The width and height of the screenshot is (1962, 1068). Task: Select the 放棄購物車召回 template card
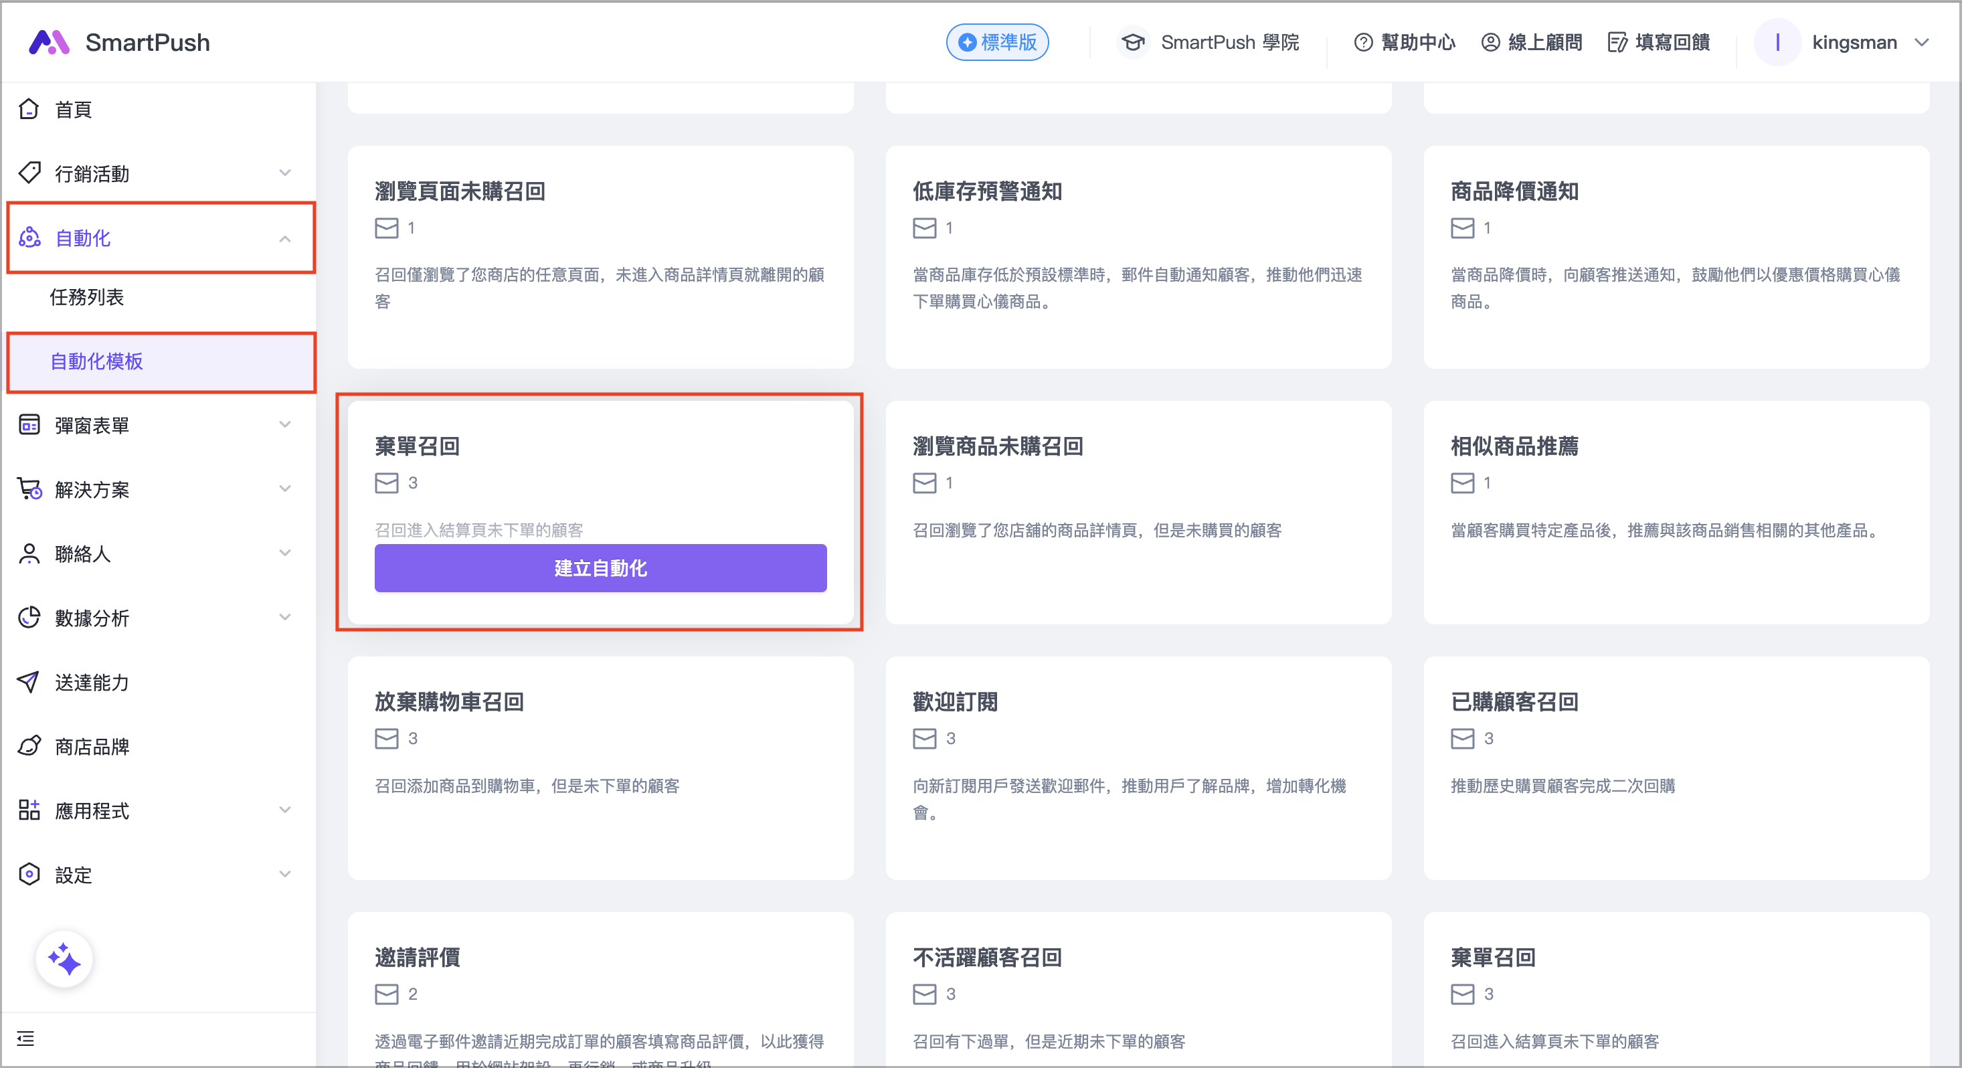(600, 768)
